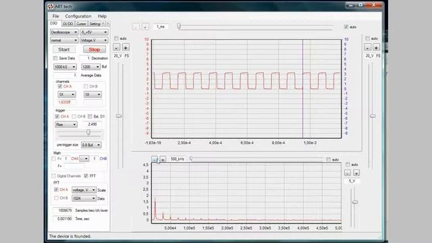Increase time base with plus button beside 1_ms
The width and height of the screenshot is (432, 243).
tap(145, 27)
